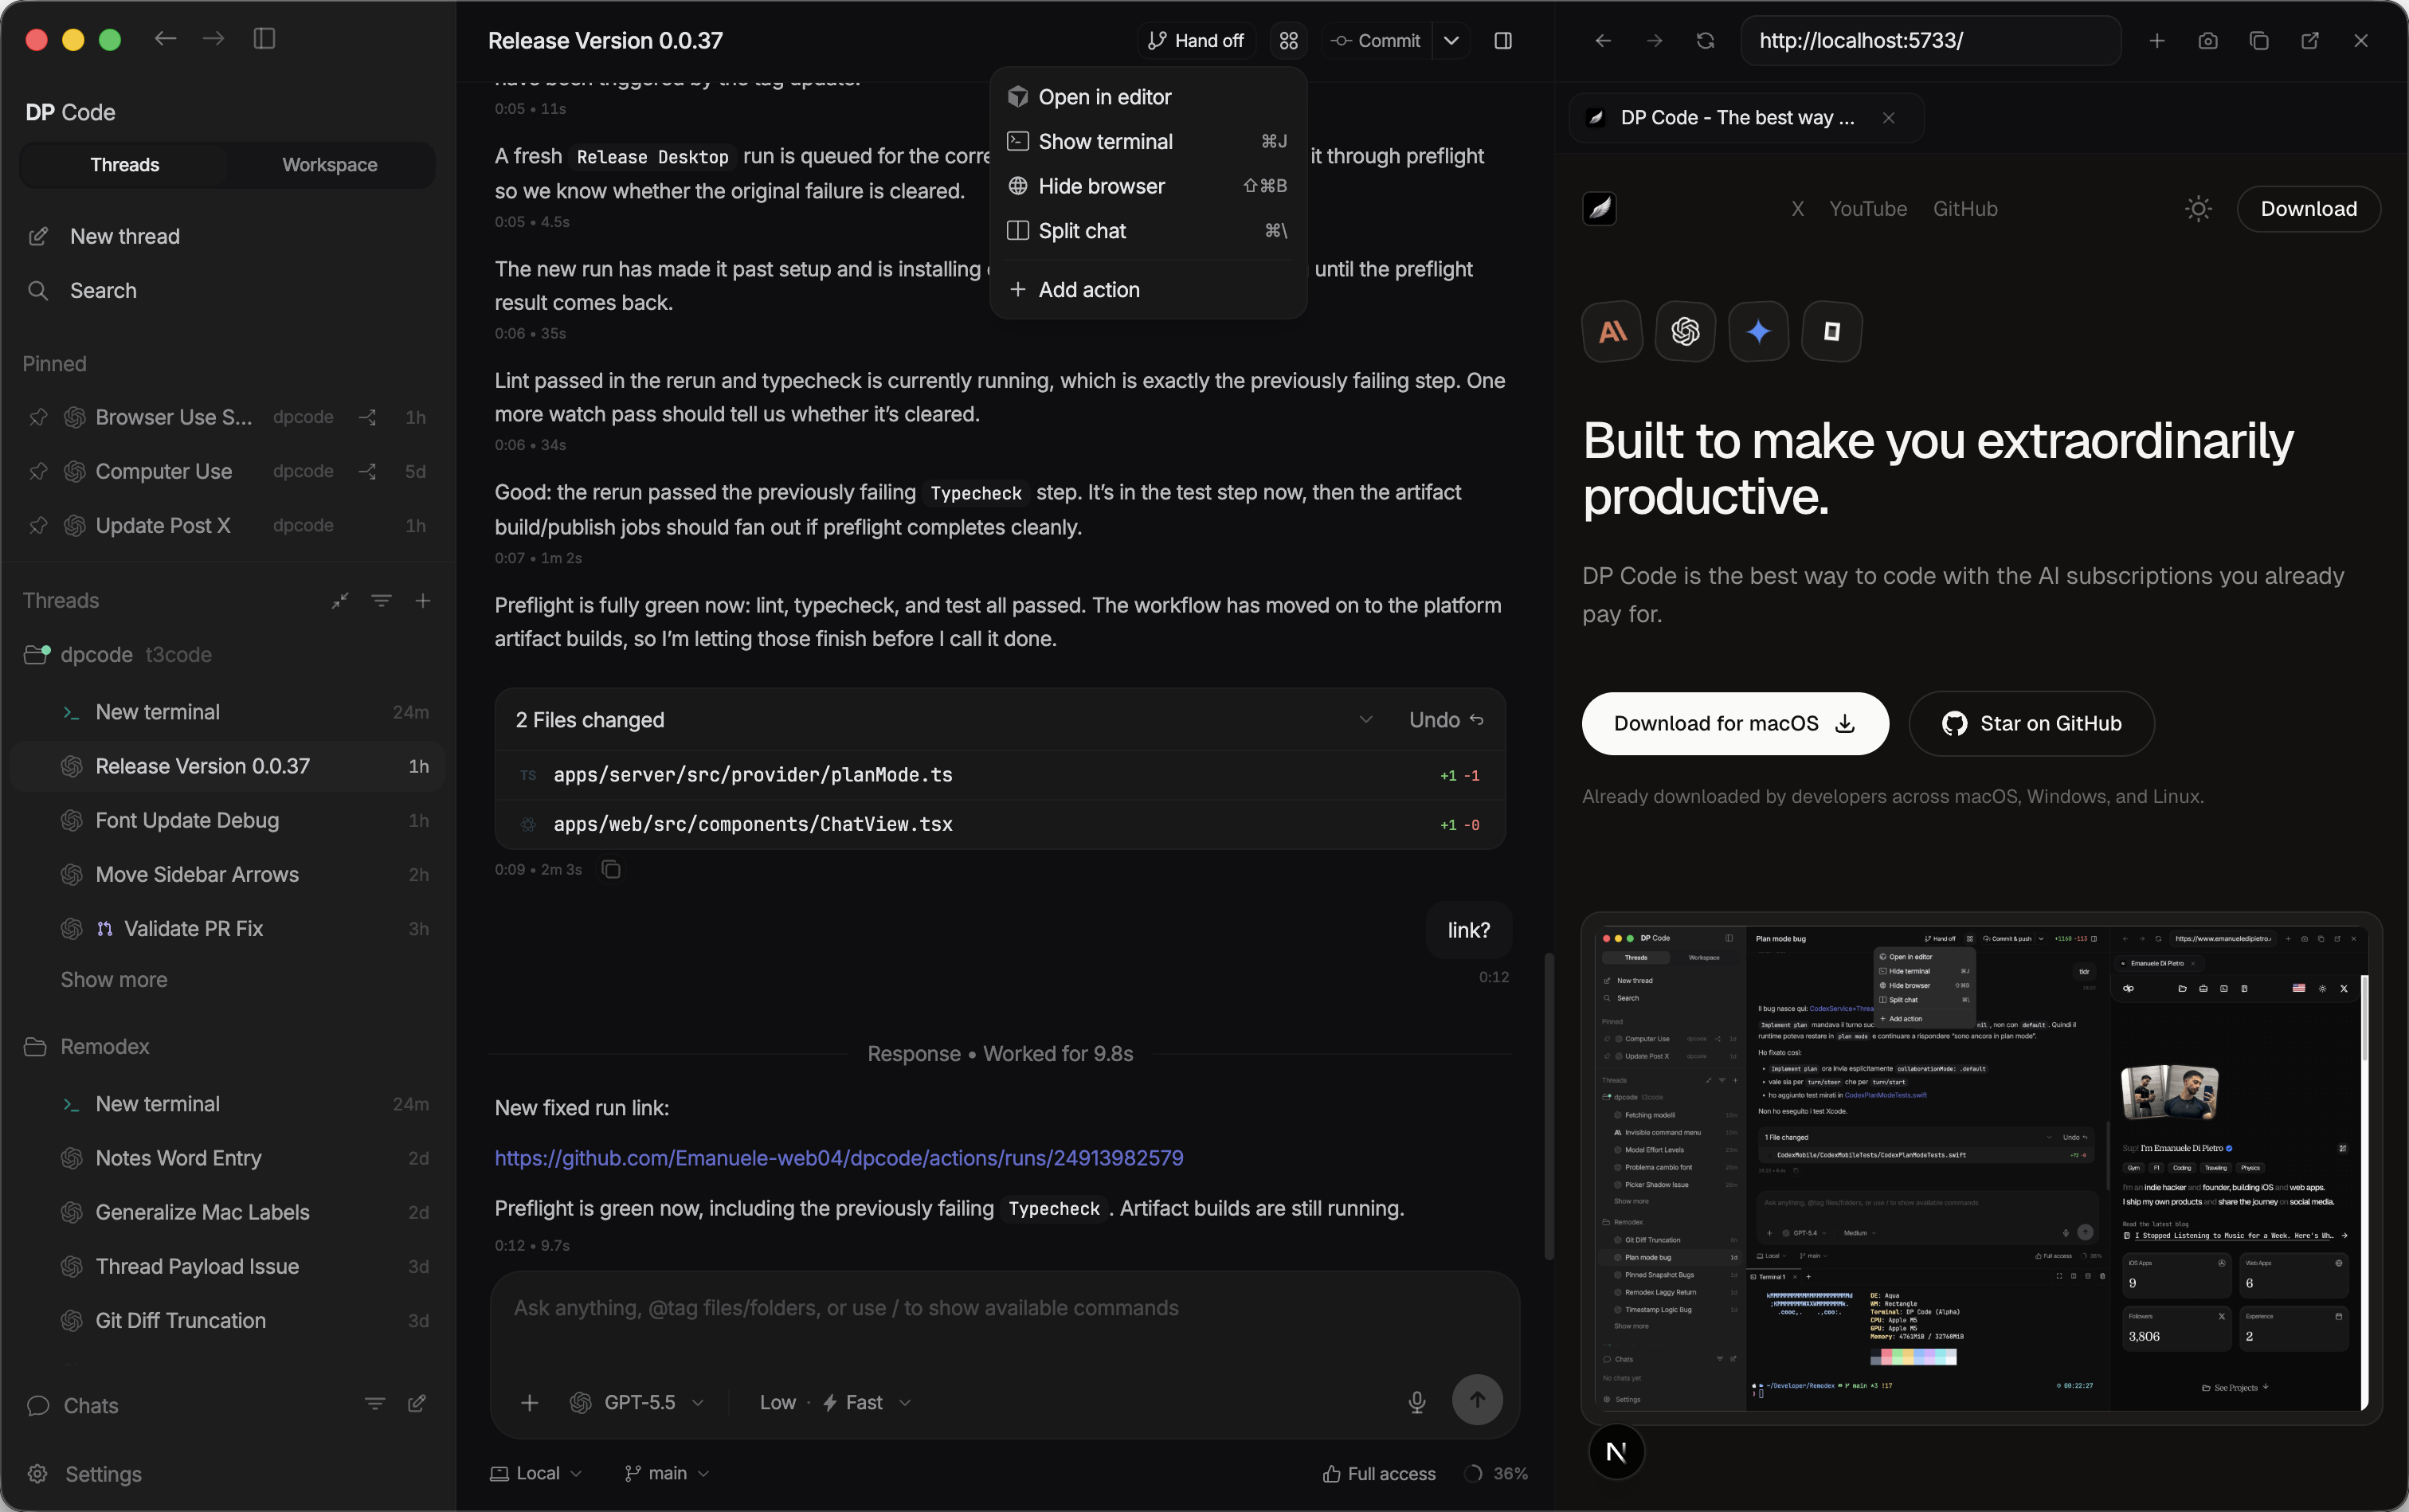
Task: Open the GPT-5.5 model selector
Action: [637, 1403]
